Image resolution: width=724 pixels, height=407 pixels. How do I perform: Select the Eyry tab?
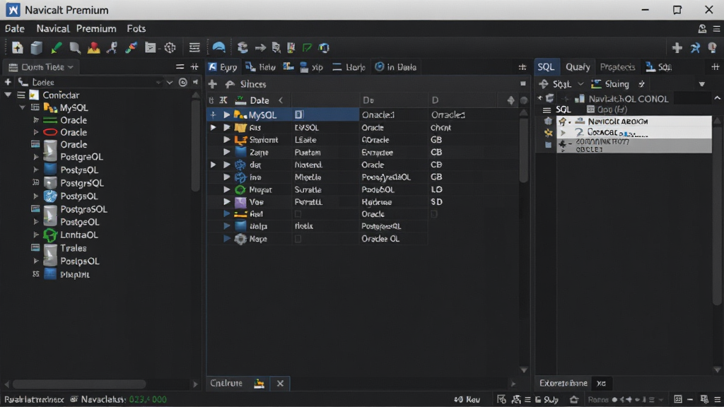tap(223, 67)
